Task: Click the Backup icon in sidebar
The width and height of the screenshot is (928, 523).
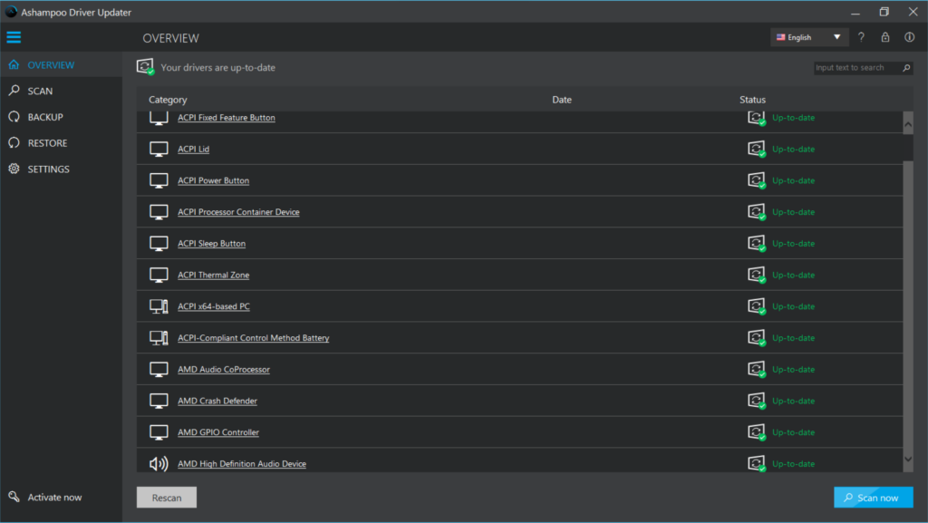Action: coord(14,117)
